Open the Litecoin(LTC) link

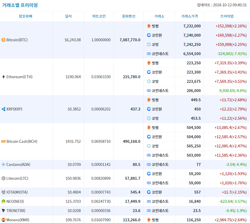tap(17, 178)
